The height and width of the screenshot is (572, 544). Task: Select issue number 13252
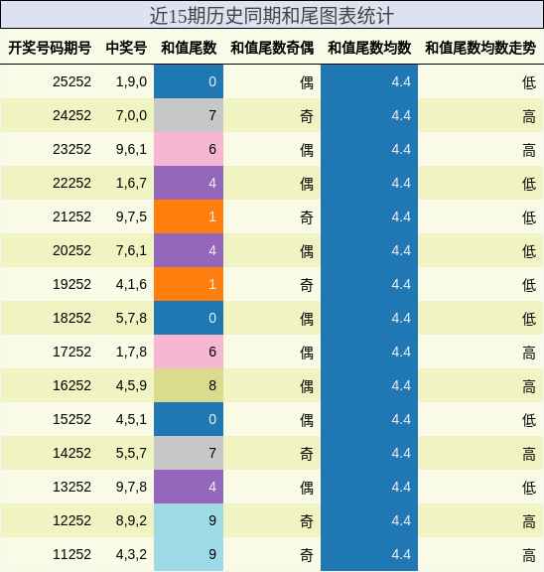point(71,487)
